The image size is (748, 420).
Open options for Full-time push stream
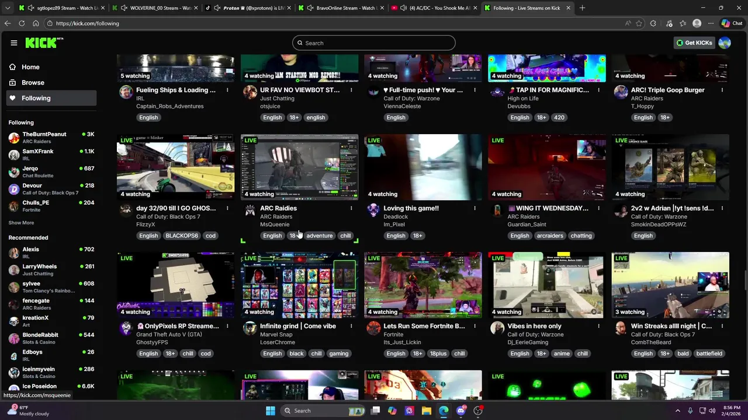click(x=475, y=90)
